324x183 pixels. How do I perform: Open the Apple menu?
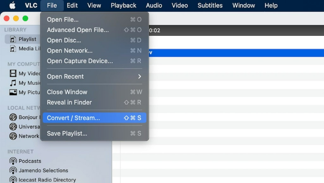coord(12,5)
